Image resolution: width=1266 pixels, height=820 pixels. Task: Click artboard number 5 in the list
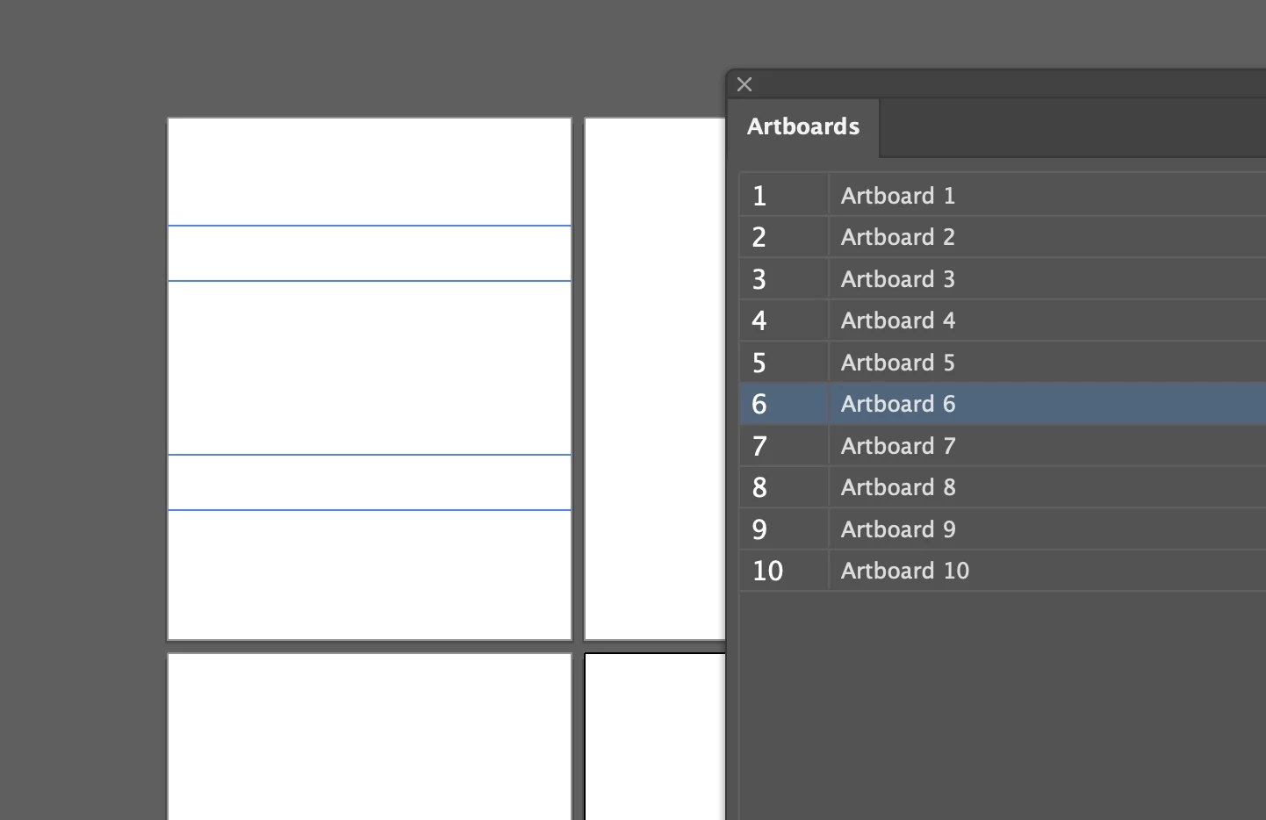point(759,363)
